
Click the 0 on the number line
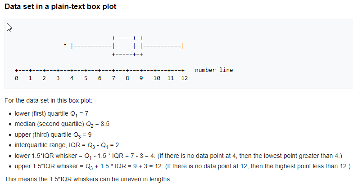coord(17,78)
